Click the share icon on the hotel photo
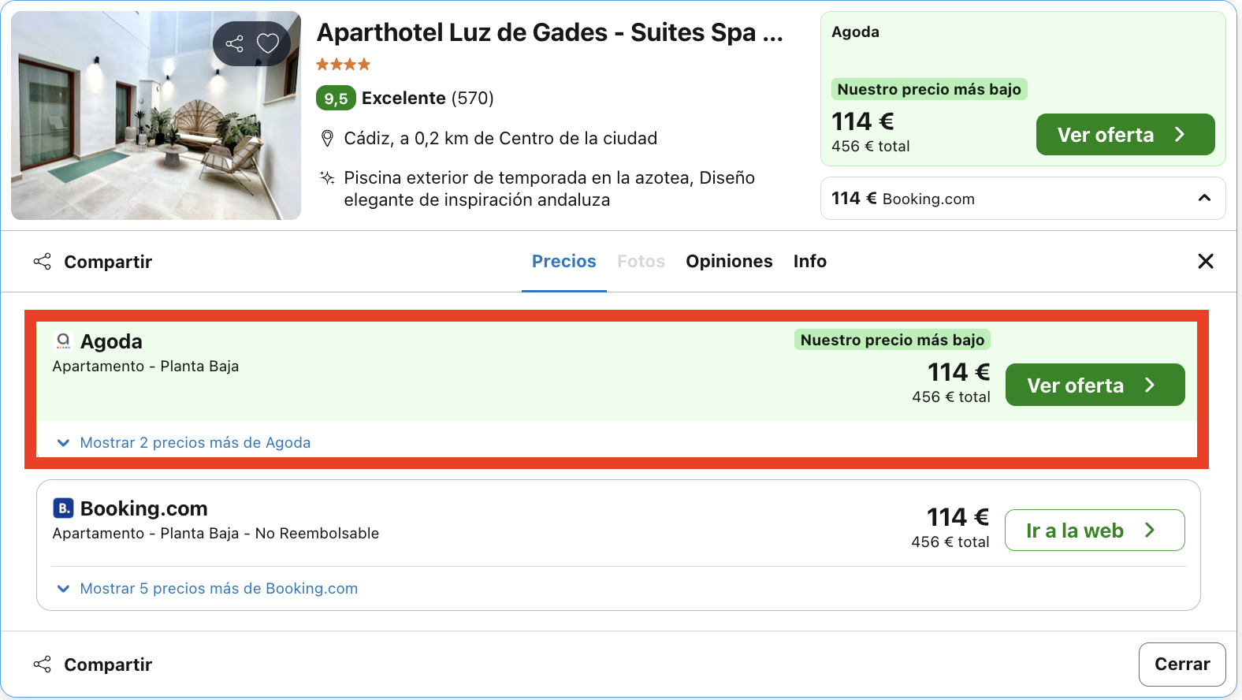 (x=234, y=43)
